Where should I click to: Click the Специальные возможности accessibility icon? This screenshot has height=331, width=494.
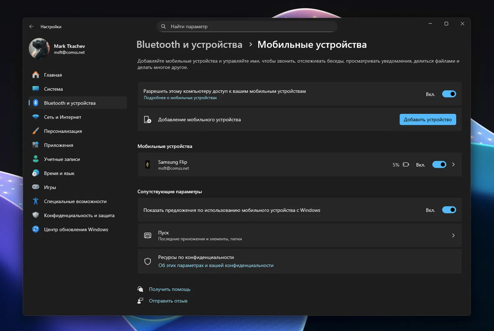coord(36,201)
